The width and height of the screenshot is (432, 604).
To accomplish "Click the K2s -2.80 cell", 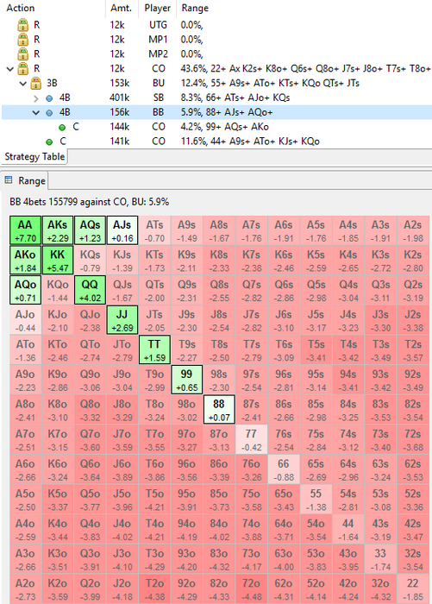I will (413, 261).
